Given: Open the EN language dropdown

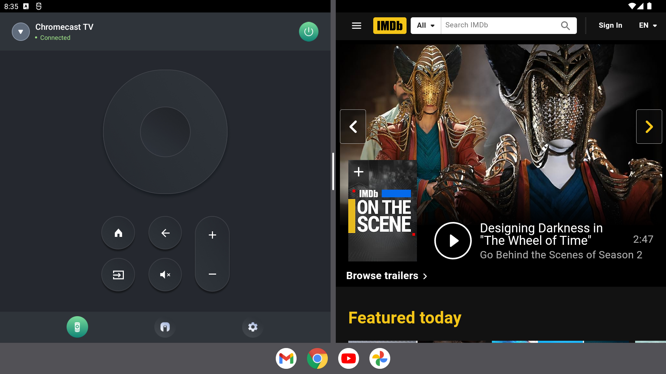Looking at the screenshot, I should (x=648, y=26).
